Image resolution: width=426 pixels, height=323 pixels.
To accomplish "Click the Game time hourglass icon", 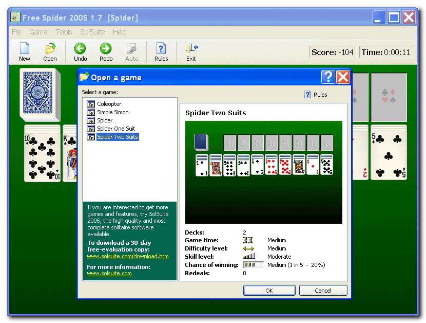I will 248,240.
